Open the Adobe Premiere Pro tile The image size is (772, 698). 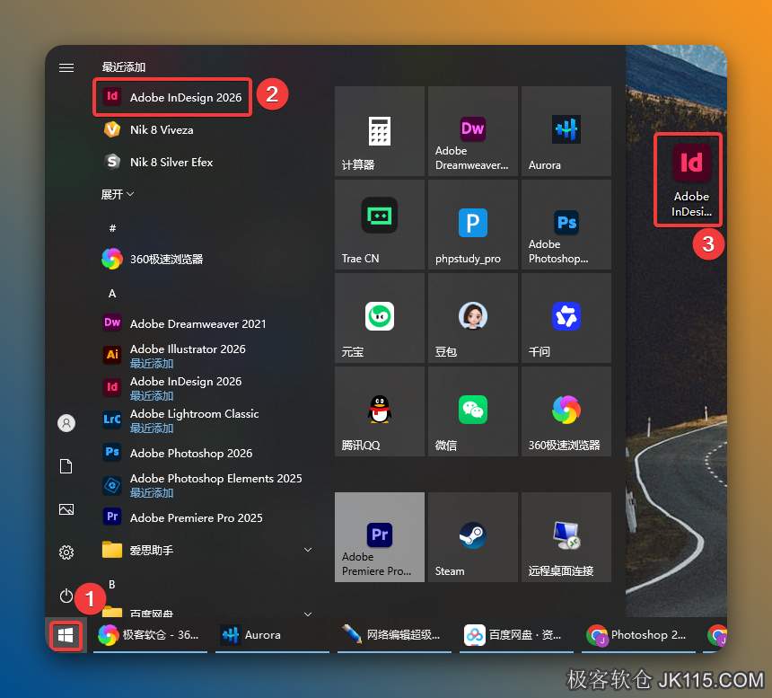pos(380,537)
